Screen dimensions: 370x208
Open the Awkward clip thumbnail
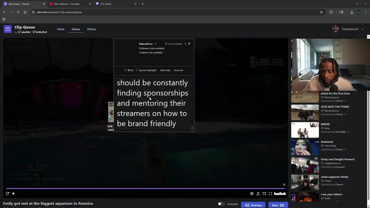[305, 148]
